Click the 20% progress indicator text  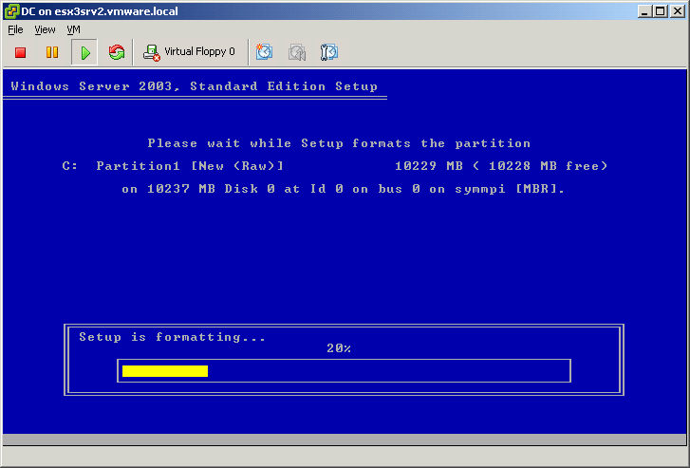click(339, 349)
